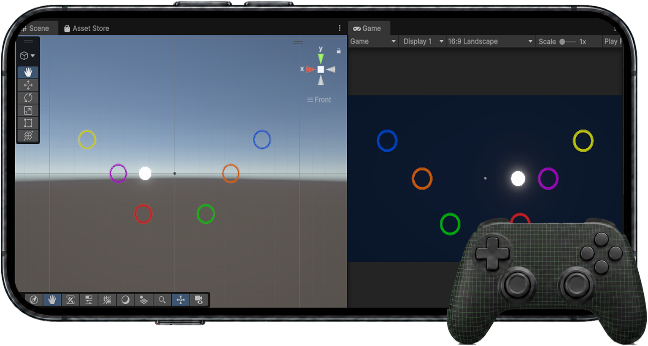Select the purple ring in the Scene view
Screen dimensions: 648x346
coord(118,173)
